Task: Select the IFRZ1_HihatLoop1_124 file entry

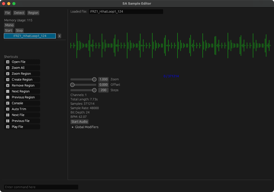Action: pos(30,36)
